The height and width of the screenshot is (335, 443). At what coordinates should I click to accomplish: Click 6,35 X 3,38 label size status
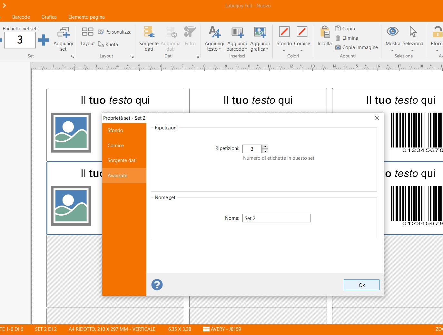coord(180,329)
